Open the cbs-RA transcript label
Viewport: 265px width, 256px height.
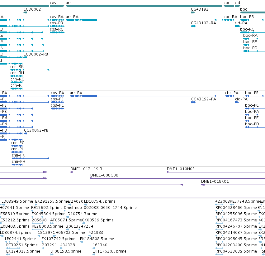click(57, 17)
